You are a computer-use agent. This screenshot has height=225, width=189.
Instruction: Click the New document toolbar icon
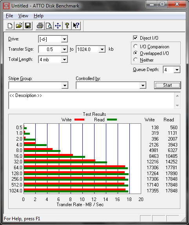click(10, 26)
